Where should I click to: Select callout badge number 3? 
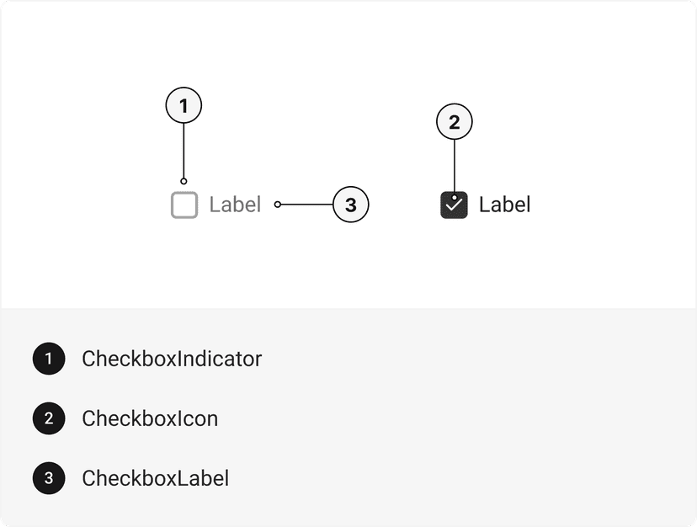point(351,204)
